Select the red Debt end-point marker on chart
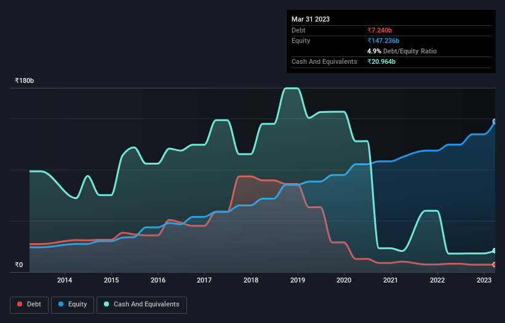Screen dimensions: 505x323 tap(495, 265)
